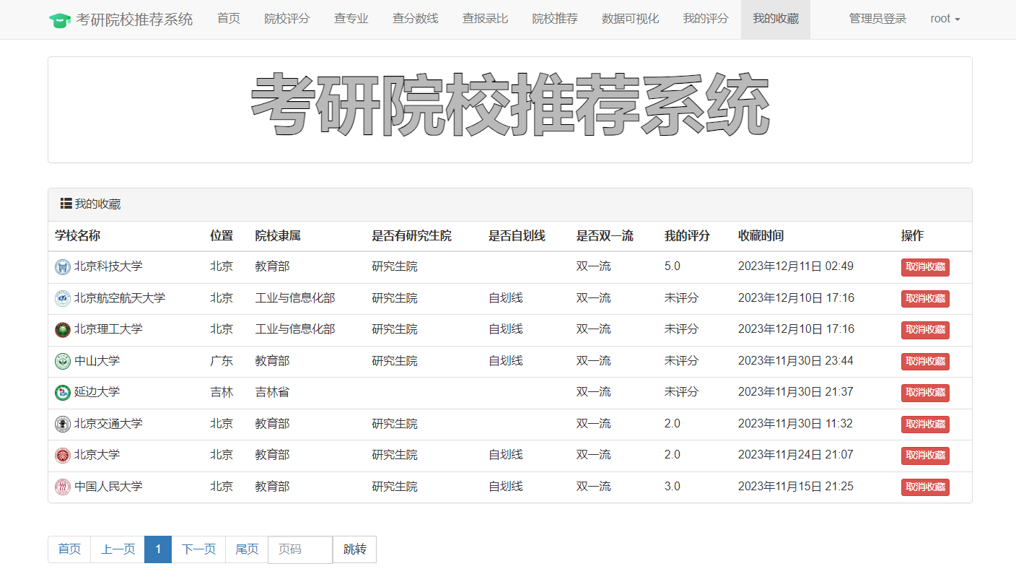Click the 5.0 rating of 北京科技大学
Screen dimensions: 1016x587
pyautogui.click(x=673, y=266)
